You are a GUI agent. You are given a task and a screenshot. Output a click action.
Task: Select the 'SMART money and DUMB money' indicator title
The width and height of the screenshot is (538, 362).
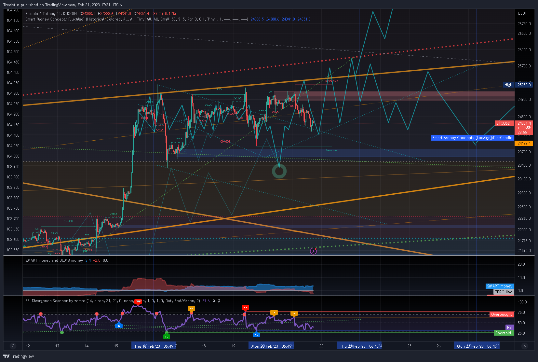click(54, 260)
